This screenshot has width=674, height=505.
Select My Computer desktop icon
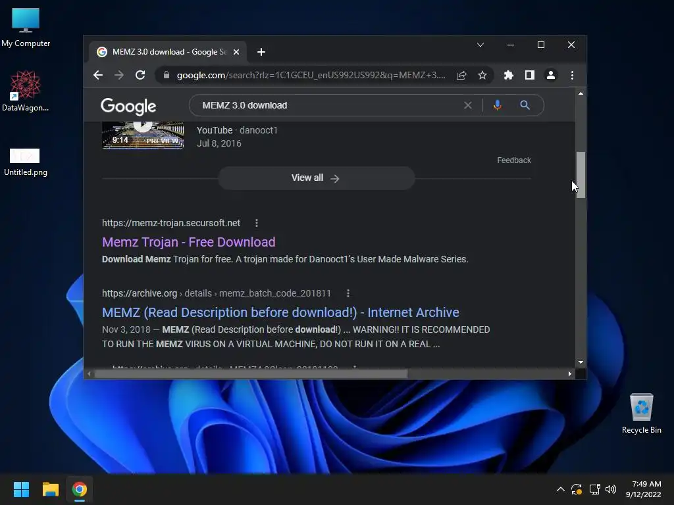[x=26, y=27]
